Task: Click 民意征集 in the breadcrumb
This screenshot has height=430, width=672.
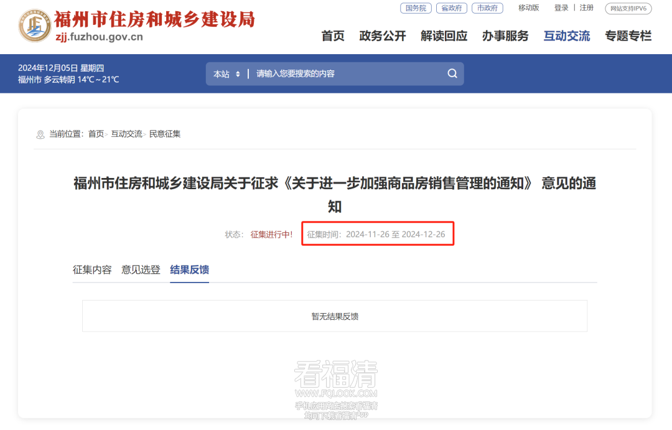Action: tap(165, 134)
